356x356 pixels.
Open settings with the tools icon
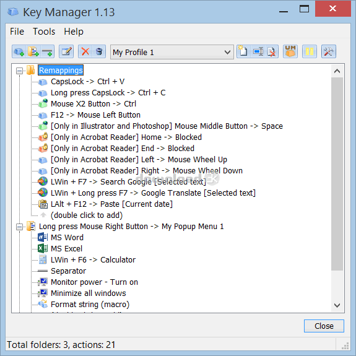329,51
